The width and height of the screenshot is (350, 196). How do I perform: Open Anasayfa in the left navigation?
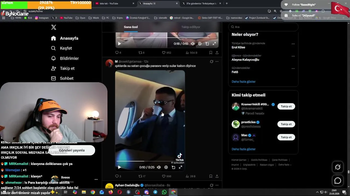click(65, 38)
